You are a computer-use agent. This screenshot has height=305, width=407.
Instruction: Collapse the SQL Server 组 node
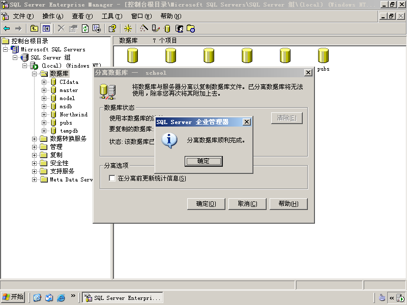pos(15,57)
